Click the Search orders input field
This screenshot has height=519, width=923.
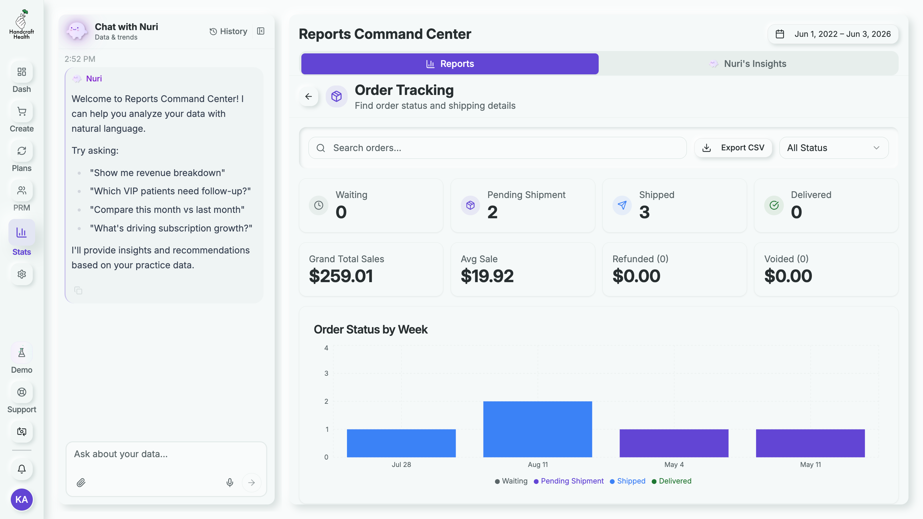pyautogui.click(x=497, y=148)
